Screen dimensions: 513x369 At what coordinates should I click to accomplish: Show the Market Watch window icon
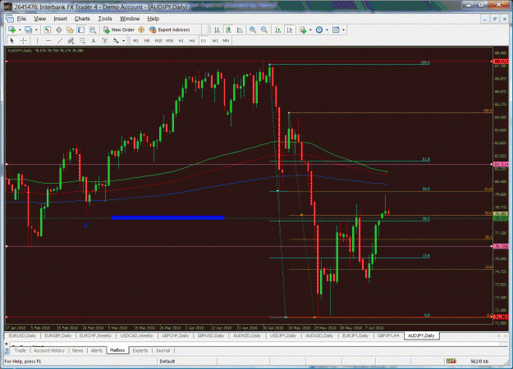point(48,30)
